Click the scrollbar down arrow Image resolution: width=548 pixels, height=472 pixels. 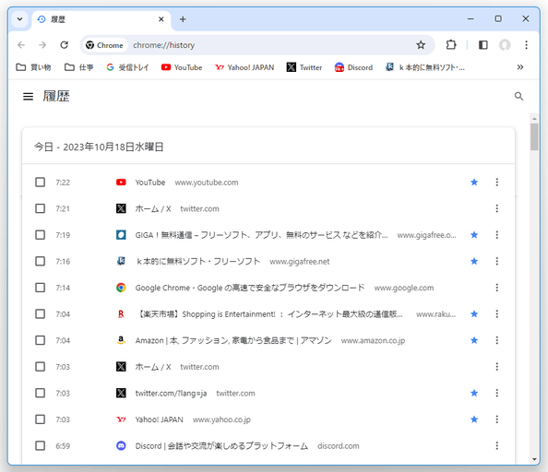click(x=534, y=459)
